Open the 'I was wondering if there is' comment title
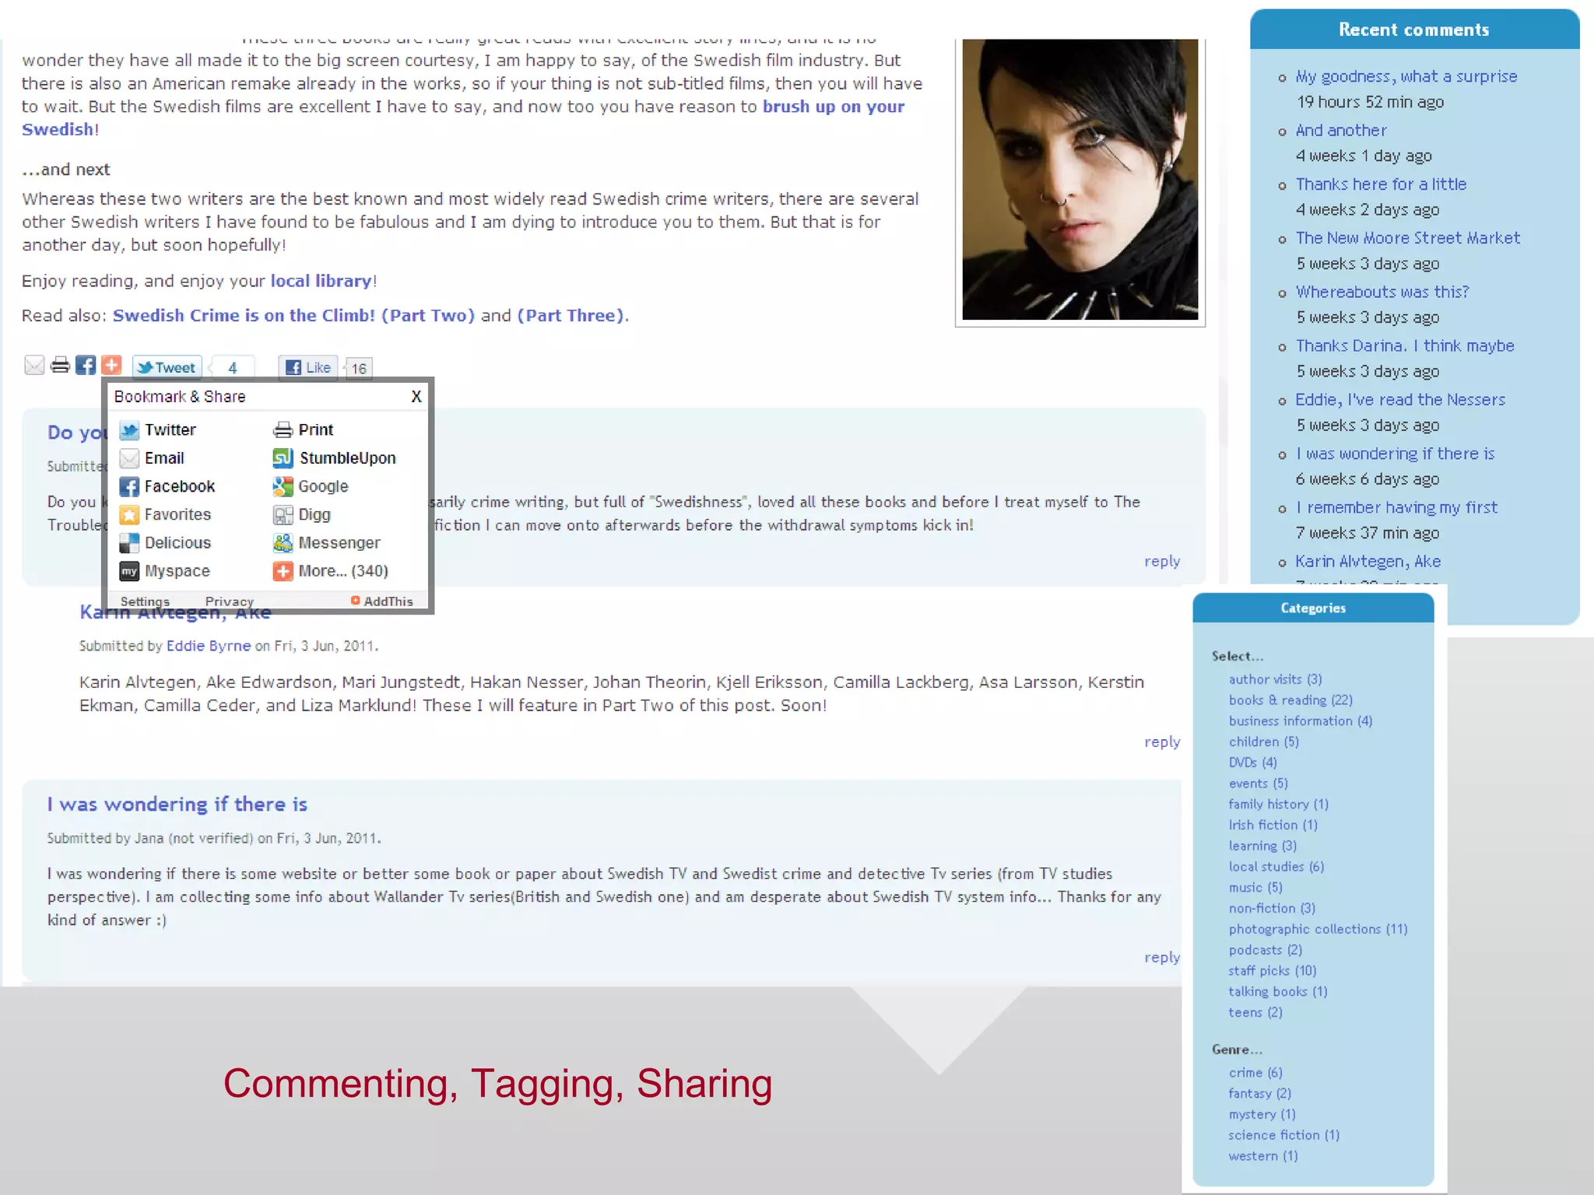This screenshot has height=1195, width=1594. click(177, 804)
